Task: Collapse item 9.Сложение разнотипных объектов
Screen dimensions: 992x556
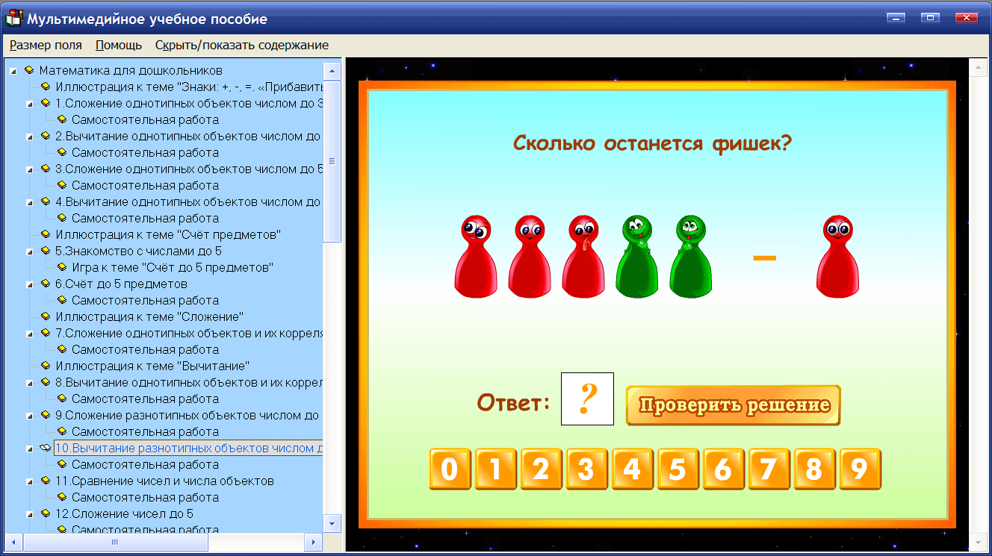Action: pyautogui.click(x=29, y=416)
